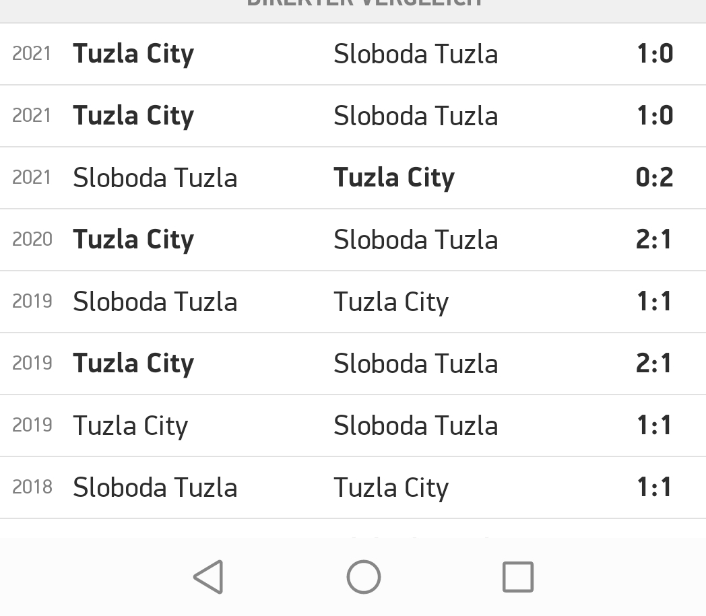706x616 pixels.
Task: Open the 2021 Sloboda Tuzla 0:2 match
Action: (353, 178)
